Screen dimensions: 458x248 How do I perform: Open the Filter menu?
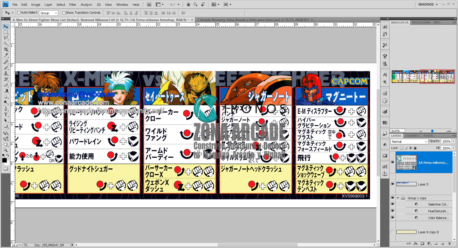(x=73, y=4)
